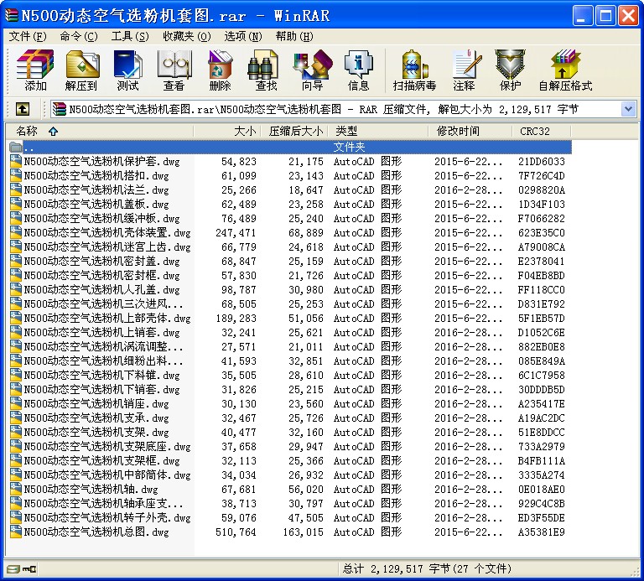Click the key password icon in status bar
The width and height of the screenshot is (644, 581).
click(29, 569)
